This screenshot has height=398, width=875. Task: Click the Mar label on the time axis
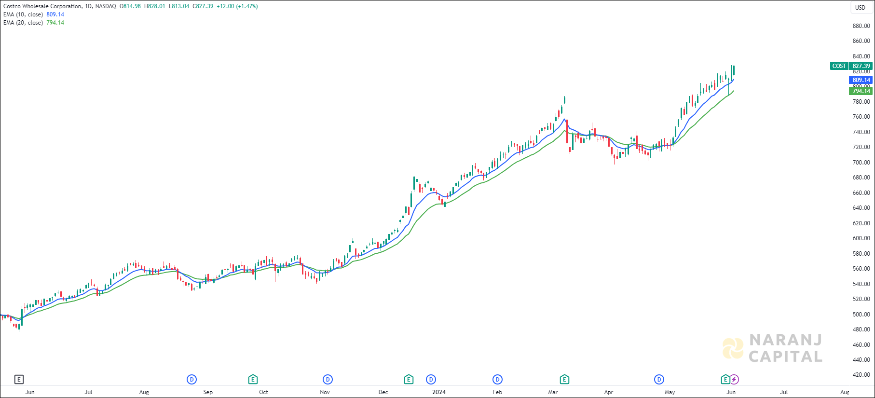[553, 392]
